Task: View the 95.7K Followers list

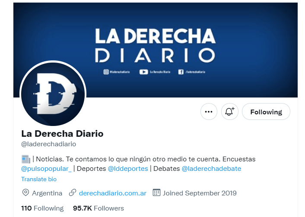Action: (x=98, y=208)
